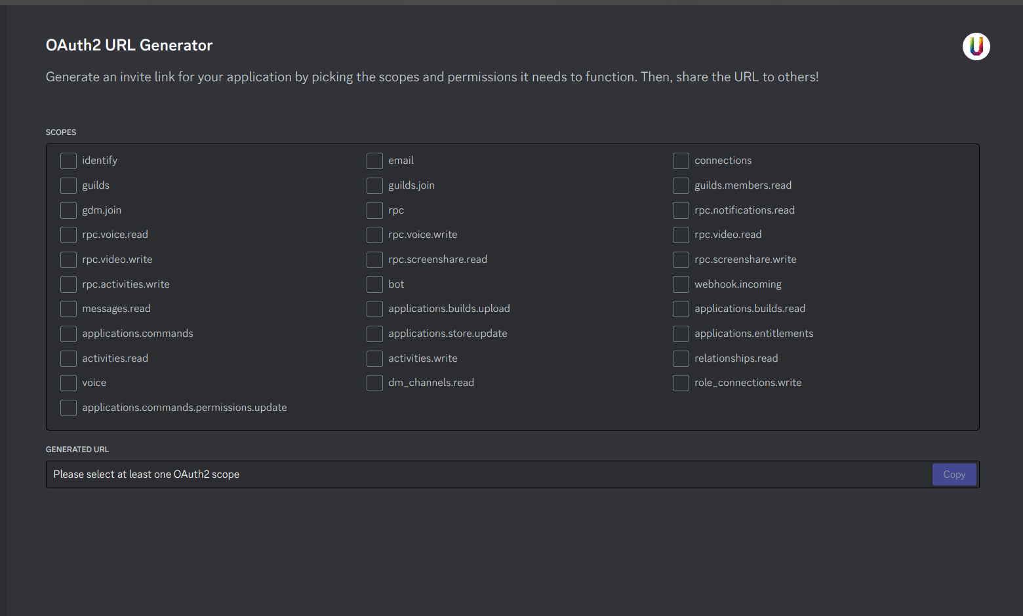This screenshot has height=616, width=1023.
Task: Enable the email scope
Action: pyautogui.click(x=374, y=161)
